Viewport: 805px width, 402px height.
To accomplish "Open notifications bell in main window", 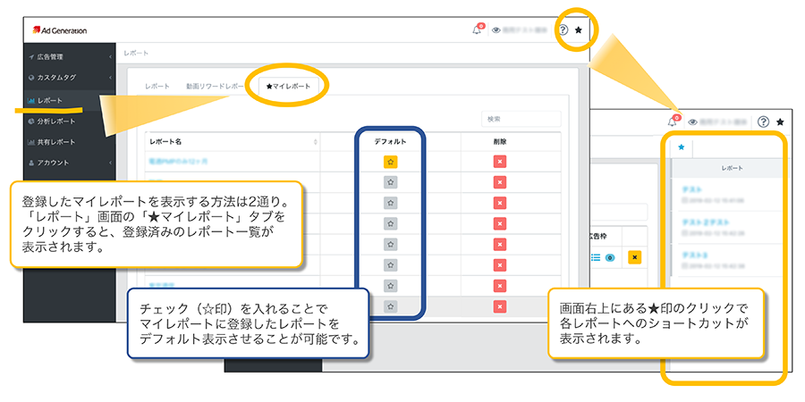I will [477, 29].
